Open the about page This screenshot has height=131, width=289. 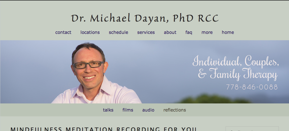[170, 32]
